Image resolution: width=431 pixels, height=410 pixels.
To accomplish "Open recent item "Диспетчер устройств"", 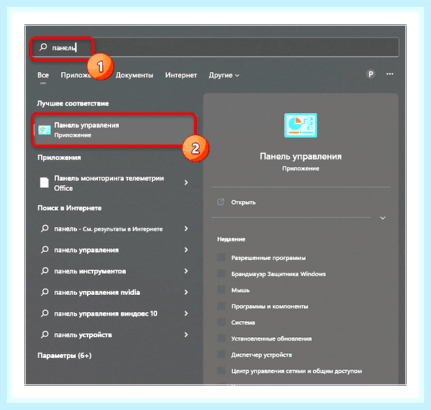I will point(261,355).
